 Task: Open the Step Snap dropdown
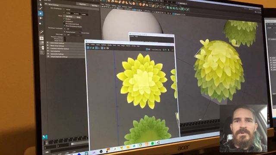click(x=73, y=35)
